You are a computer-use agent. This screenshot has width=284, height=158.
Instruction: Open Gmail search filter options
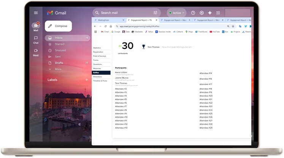tap(155, 13)
